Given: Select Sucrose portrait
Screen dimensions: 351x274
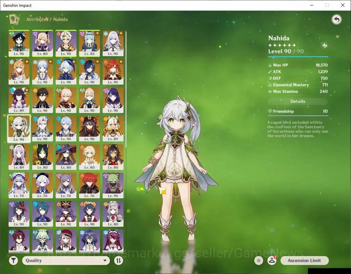Looking at the screenshot, I should pyautogui.click(x=42, y=241).
